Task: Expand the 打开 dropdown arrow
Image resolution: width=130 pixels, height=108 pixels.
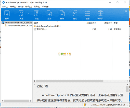Action: [14, 13]
